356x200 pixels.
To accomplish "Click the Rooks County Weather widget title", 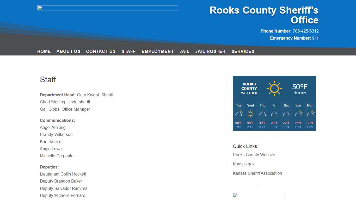I will click(x=249, y=89).
